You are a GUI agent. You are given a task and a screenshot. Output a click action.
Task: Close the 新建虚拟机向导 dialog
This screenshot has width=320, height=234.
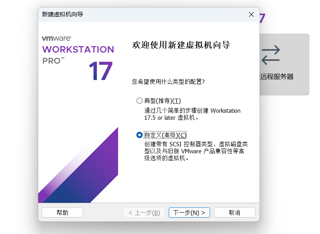click(x=251, y=14)
